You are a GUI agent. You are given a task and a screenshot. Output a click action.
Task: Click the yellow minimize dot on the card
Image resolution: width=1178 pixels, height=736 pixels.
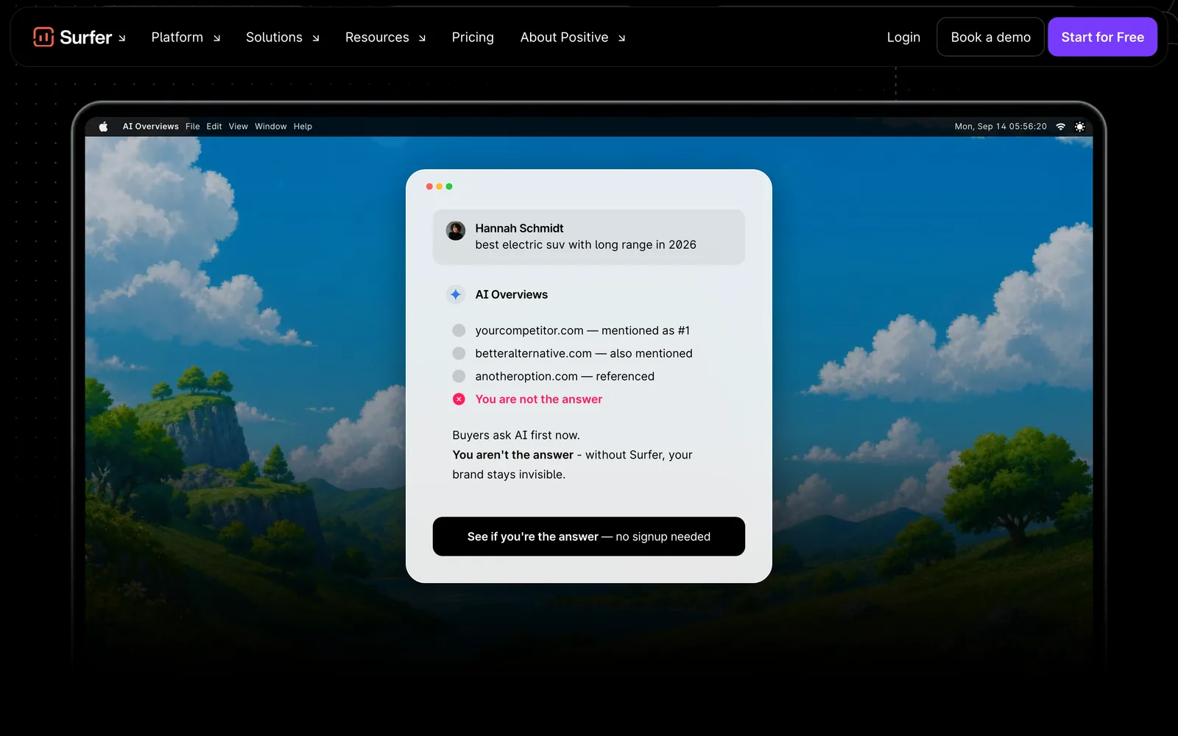pos(440,186)
